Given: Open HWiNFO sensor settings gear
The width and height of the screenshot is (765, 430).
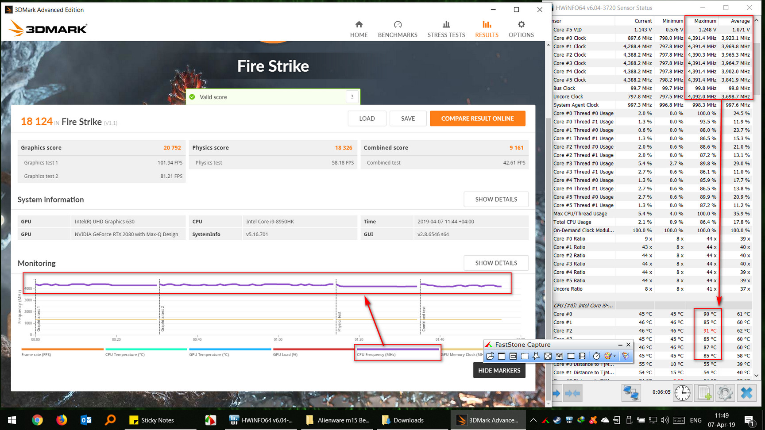Looking at the screenshot, I should (x=725, y=393).
